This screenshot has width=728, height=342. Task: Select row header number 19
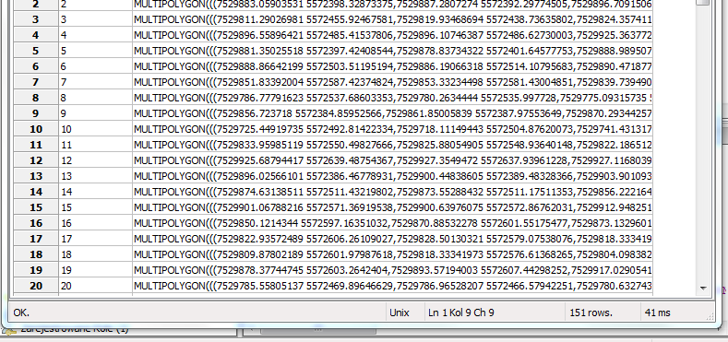(x=36, y=270)
